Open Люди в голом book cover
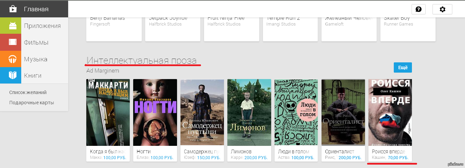The height and width of the screenshot is (168, 465). (296, 112)
